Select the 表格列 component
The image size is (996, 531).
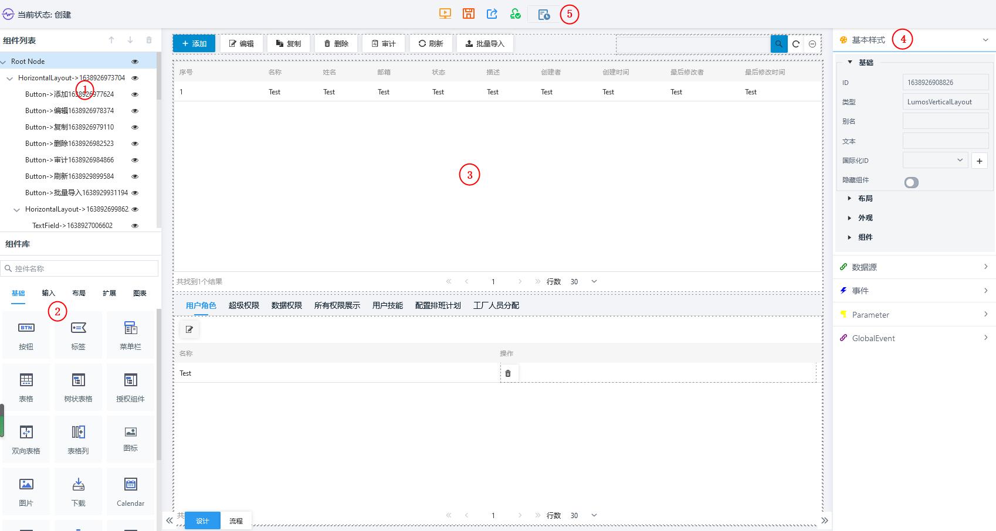[x=78, y=440]
